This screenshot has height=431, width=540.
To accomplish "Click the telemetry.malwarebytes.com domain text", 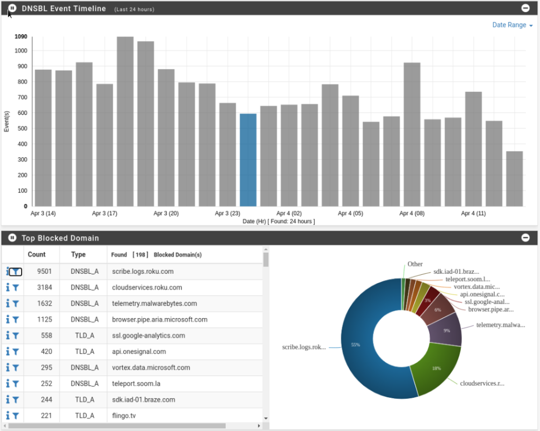I will point(155,303).
